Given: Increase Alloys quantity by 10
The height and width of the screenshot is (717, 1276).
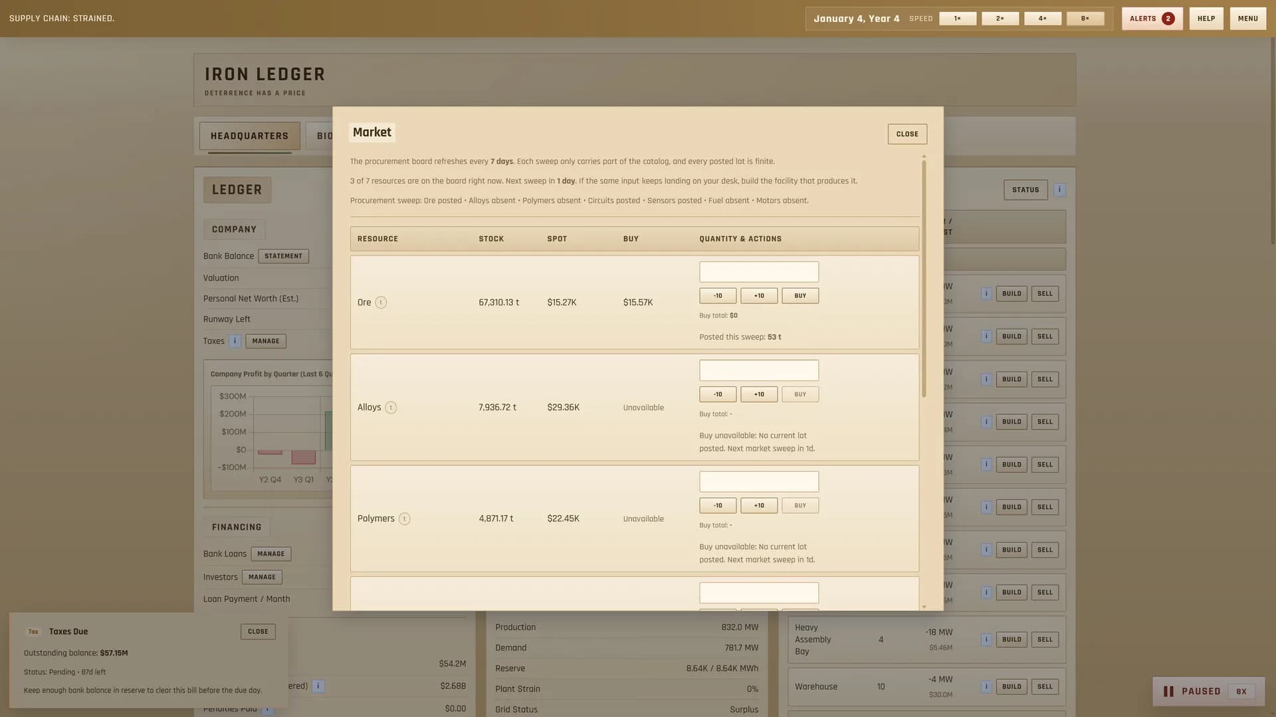Looking at the screenshot, I should pyautogui.click(x=759, y=394).
